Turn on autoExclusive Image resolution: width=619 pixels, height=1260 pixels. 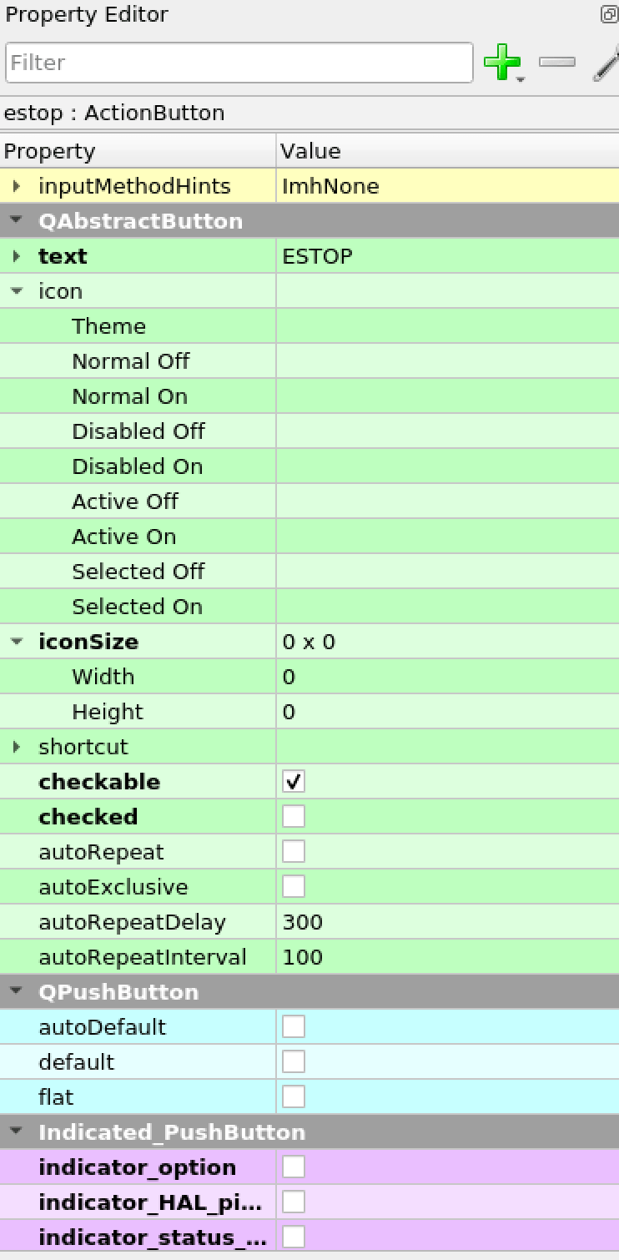click(x=293, y=886)
